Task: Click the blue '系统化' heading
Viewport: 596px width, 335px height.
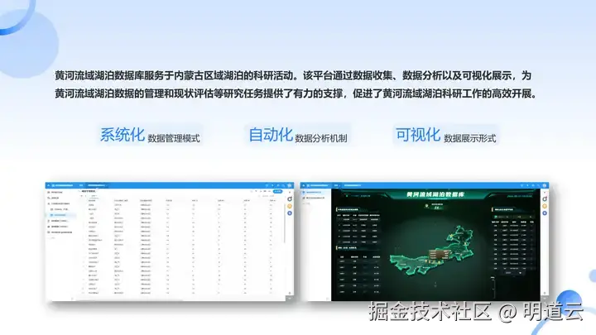Action: (123, 135)
